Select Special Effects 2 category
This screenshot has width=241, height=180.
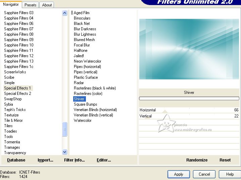pos(17,94)
